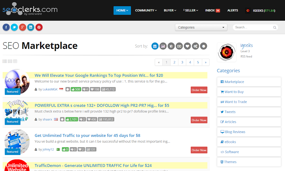This screenshot has width=285, height=171.
Task: Go to pagination page 3
Action: pos(182,62)
